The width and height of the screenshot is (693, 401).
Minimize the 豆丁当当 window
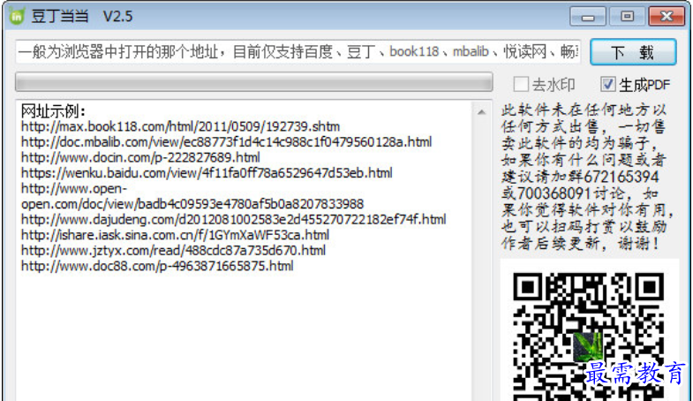588,17
